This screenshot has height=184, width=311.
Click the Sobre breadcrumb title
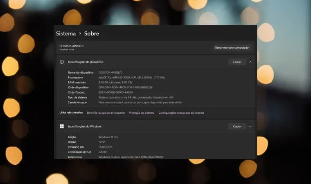[x=92, y=34]
